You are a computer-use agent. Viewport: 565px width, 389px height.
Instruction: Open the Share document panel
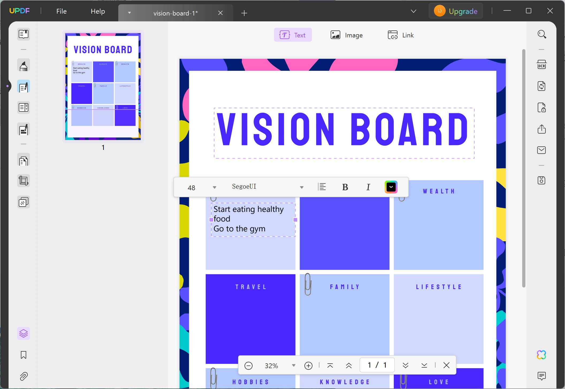(542, 129)
